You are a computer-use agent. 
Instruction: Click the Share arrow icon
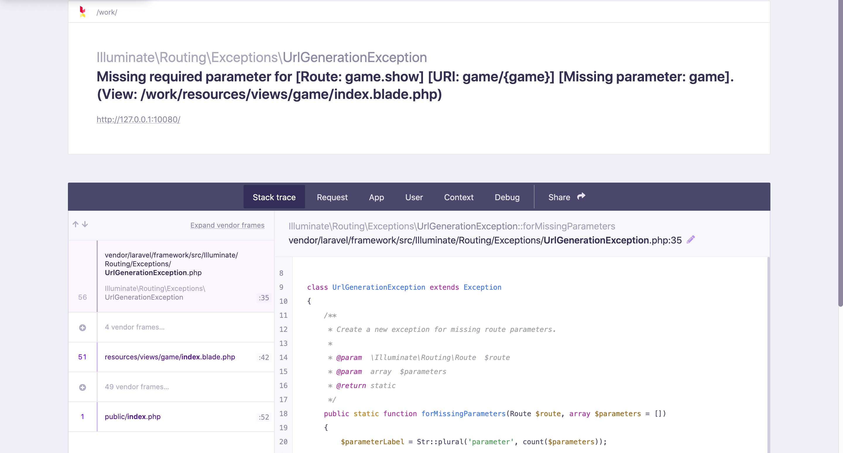pos(581,196)
